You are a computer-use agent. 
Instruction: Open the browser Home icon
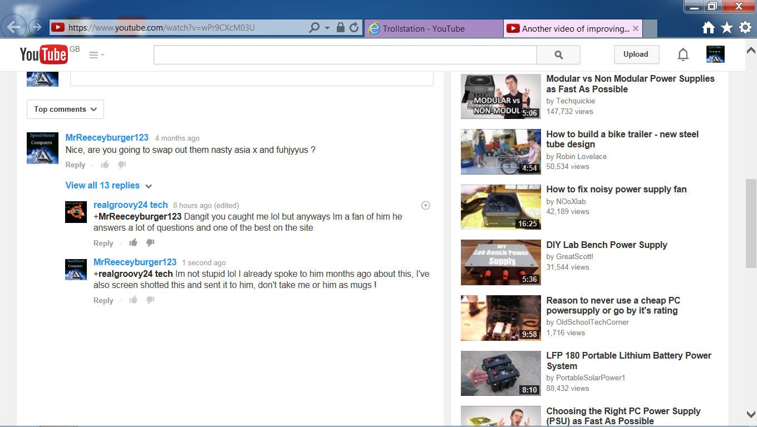click(708, 28)
